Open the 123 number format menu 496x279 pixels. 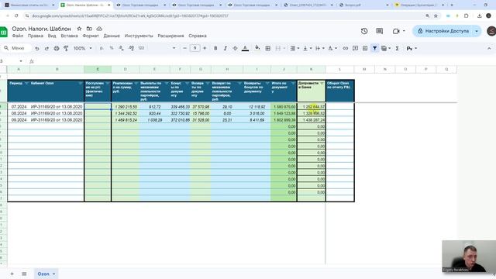pos(141,48)
